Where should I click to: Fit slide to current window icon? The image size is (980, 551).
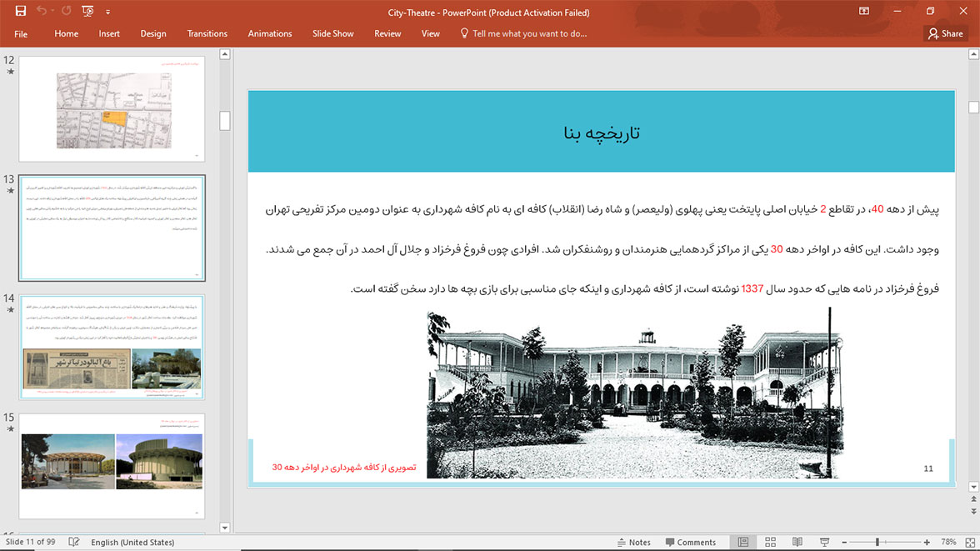pos(970,542)
